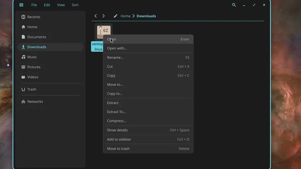Open Documents label in the sidebar
The height and width of the screenshot is (169, 301).
pos(37,37)
